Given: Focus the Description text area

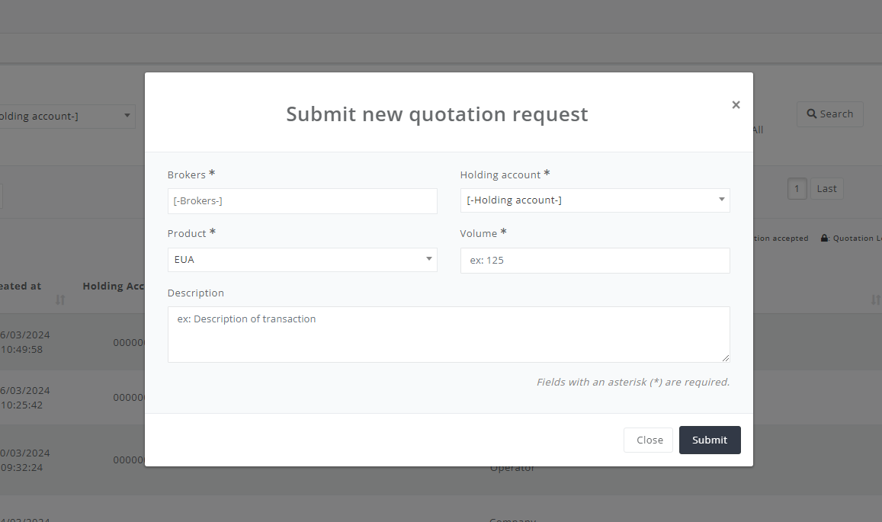Looking at the screenshot, I should [448, 334].
